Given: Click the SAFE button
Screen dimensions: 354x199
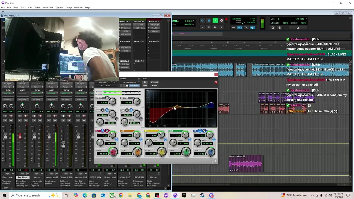Looking at the screenshot, I should pyautogui.click(x=145, y=86).
